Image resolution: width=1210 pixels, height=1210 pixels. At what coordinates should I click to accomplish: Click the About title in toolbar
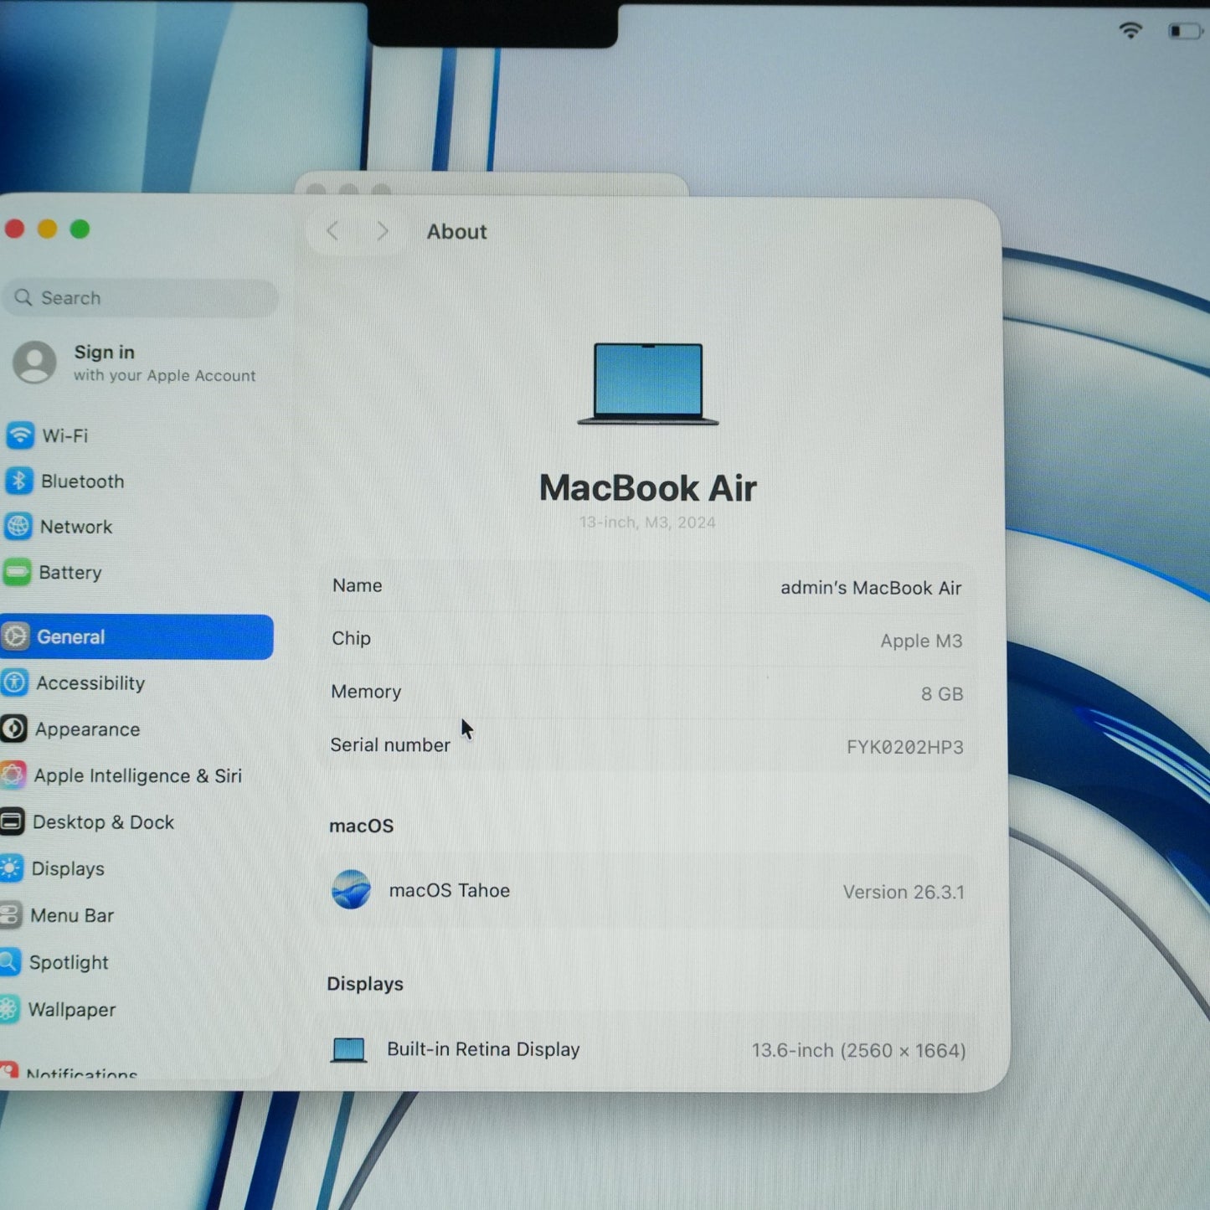(x=456, y=232)
